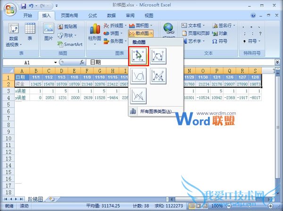Switch to the View (视图) tab
The width and height of the screenshot is (283, 211).
tap(149, 16)
